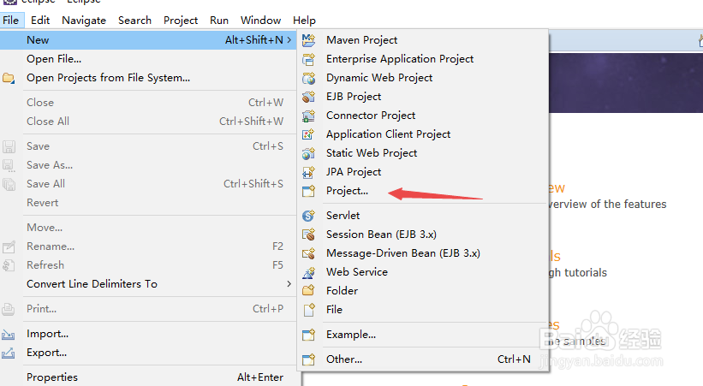The image size is (703, 386).
Task: Click the Dynamic Web Project icon
Action: [309, 78]
